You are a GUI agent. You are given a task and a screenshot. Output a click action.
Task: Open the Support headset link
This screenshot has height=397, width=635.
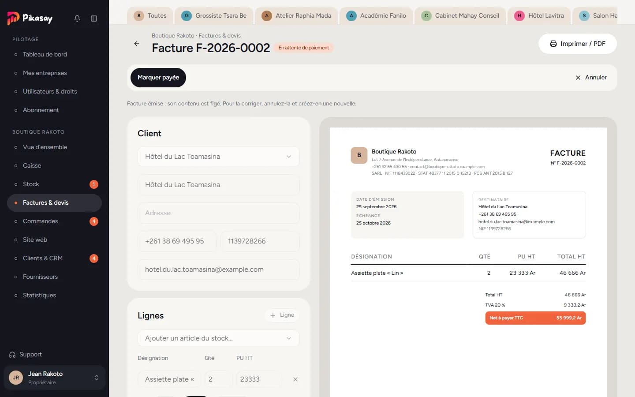pyautogui.click(x=26, y=355)
